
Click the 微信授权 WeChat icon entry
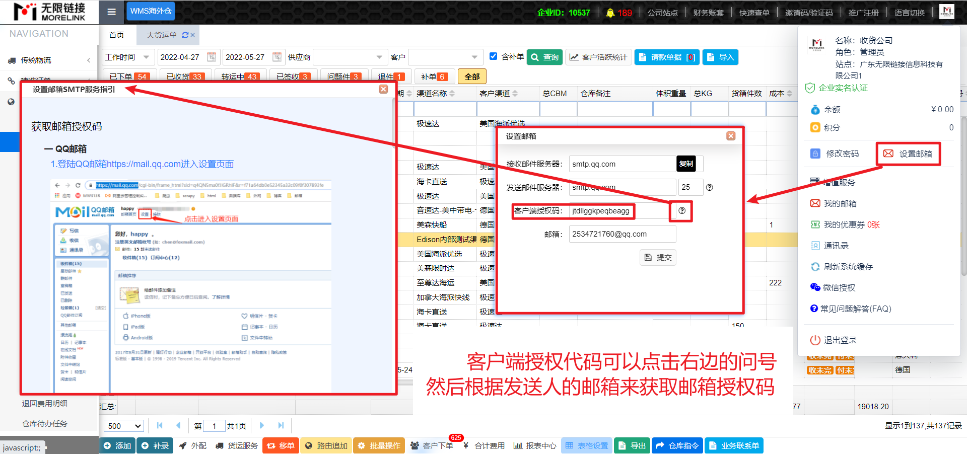(x=815, y=287)
